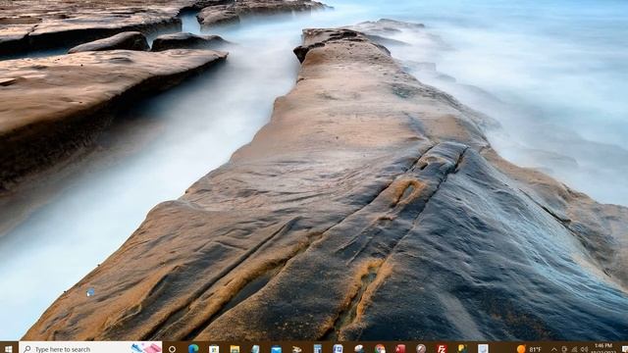Expand the hidden system tray icons chevron
Screen dimensions: 628x353
pos(553,349)
